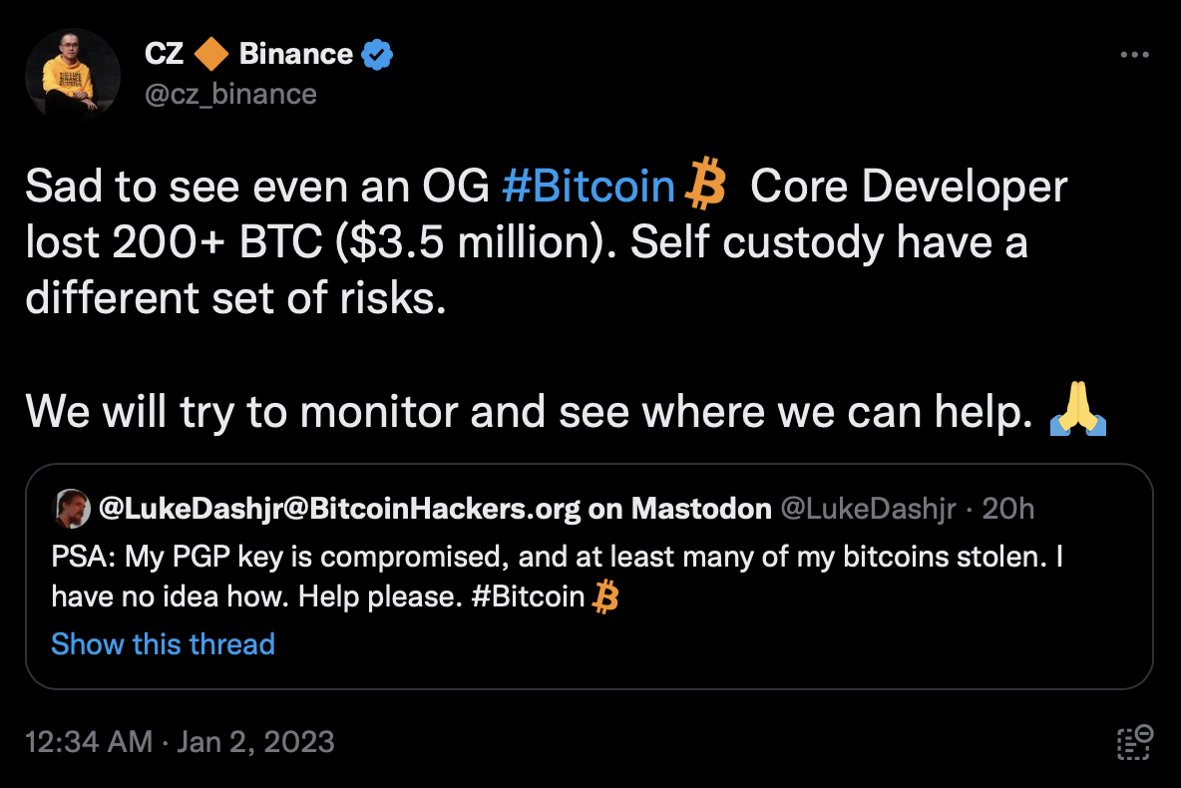Click the CZ Binance display name
The height and width of the screenshot is (788, 1181).
click(249, 54)
